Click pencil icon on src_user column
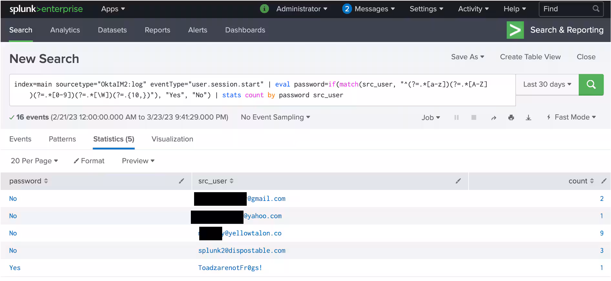The image size is (611, 281). pos(458,181)
